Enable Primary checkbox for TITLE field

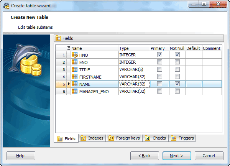pyautogui.click(x=159, y=69)
